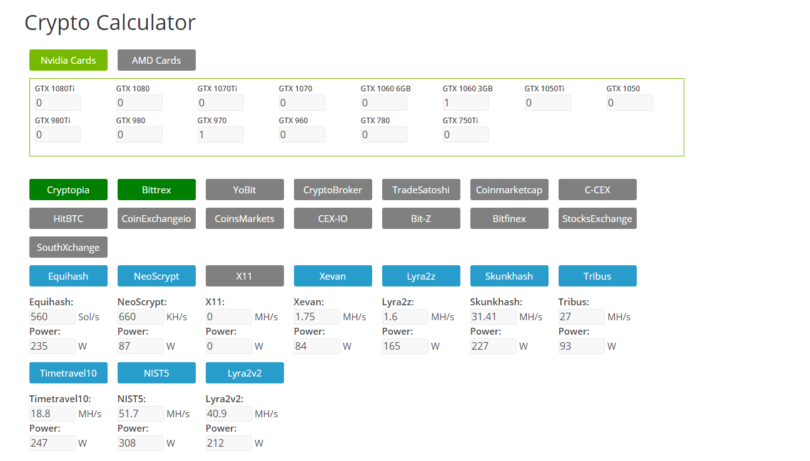This screenshot has width=810, height=461.
Task: Toggle the Timetravel10 algorithm button
Action: point(68,373)
